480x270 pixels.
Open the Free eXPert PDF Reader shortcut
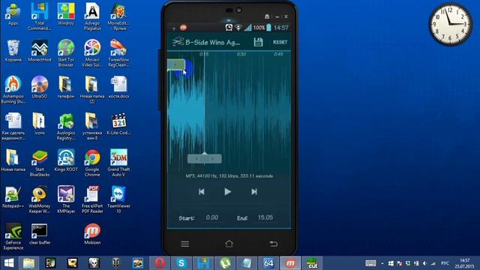click(92, 199)
